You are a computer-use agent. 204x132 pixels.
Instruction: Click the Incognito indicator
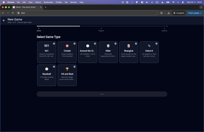click(179, 13)
